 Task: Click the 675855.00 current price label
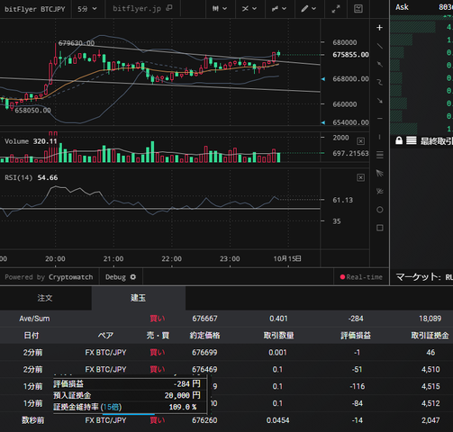click(x=350, y=55)
